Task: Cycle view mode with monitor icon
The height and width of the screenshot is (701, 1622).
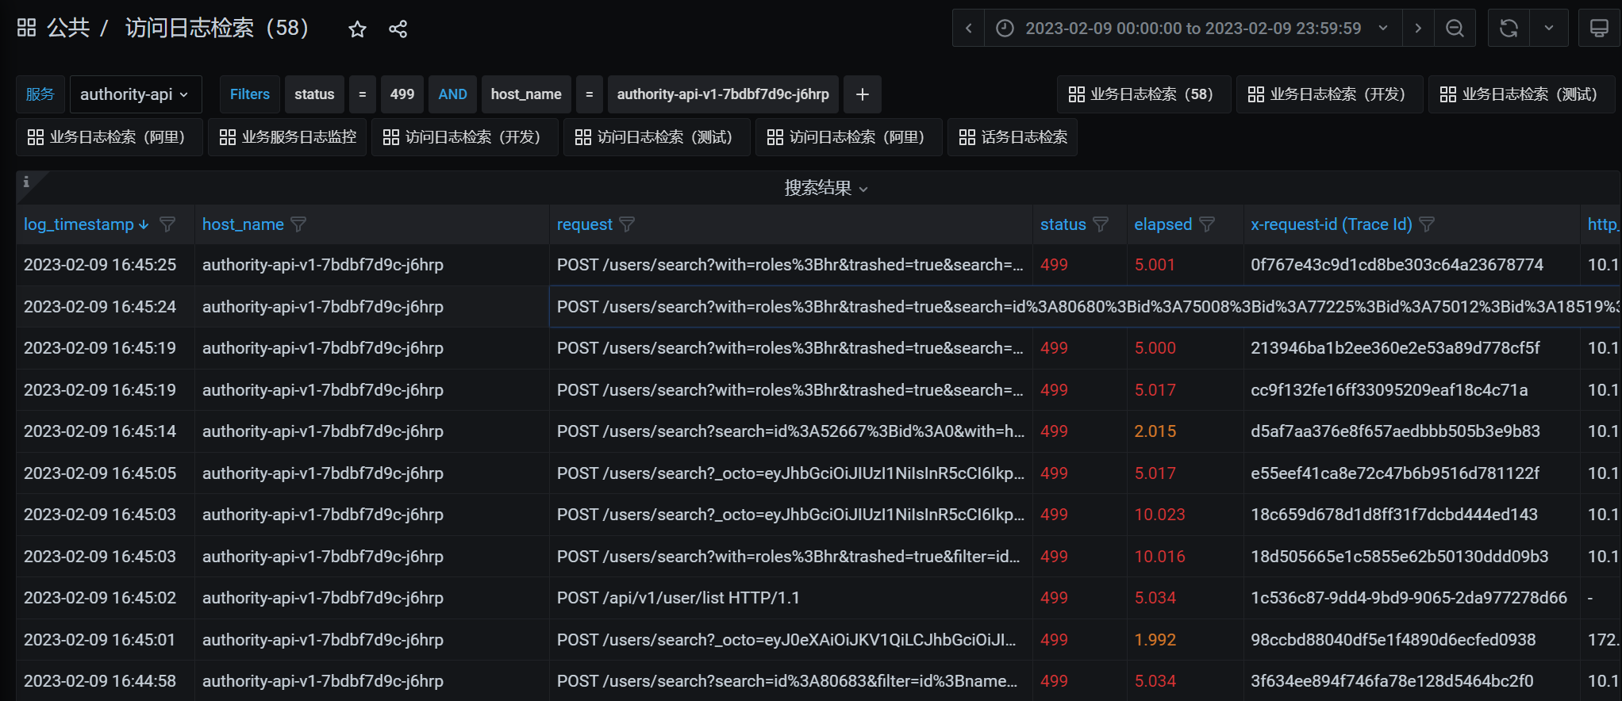Action: [x=1599, y=29]
